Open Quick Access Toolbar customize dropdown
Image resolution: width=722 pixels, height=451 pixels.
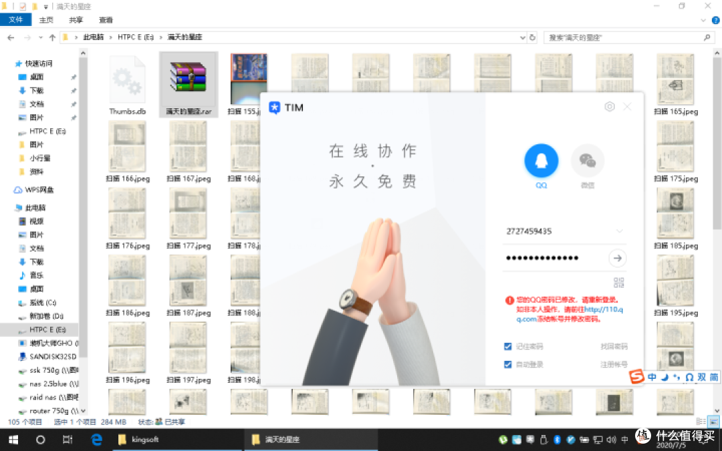45,7
